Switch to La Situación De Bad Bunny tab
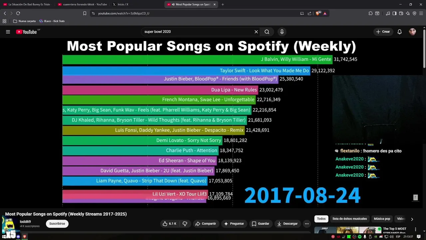 click(27, 4)
